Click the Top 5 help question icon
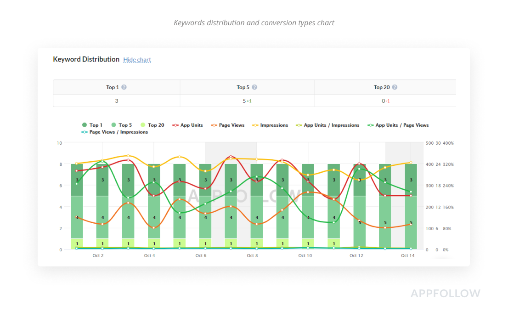The height and width of the screenshot is (311, 508). (x=254, y=87)
